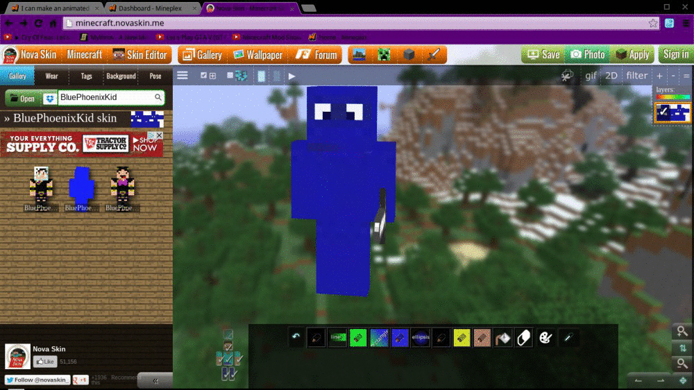Toggle visibility of the layer thumbnail checkbox

(x=663, y=112)
